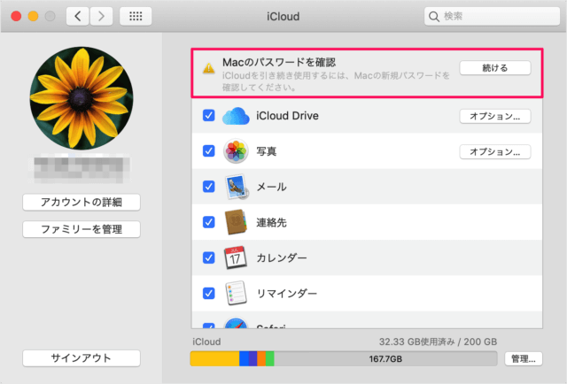
Task: Click the Reminders list icon
Action: 236,293
